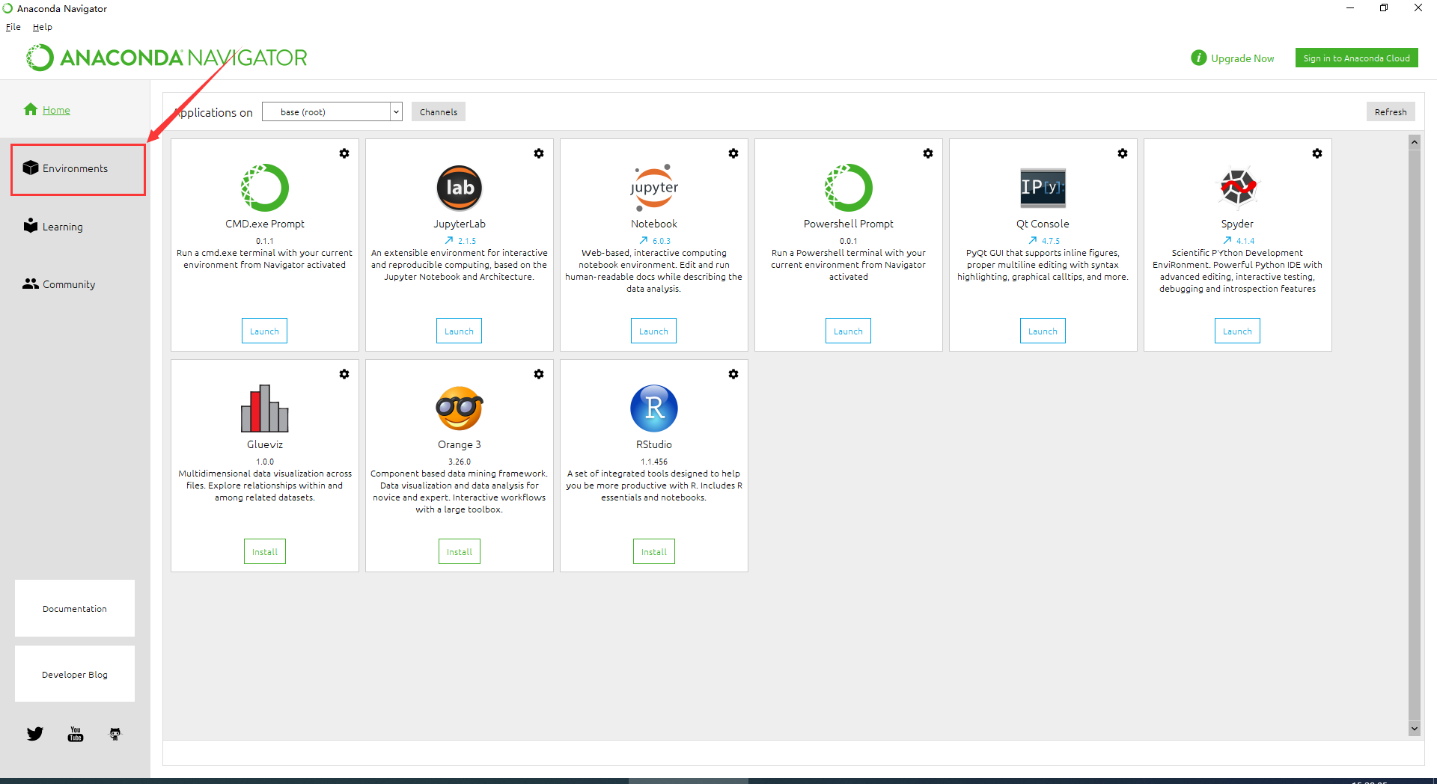Click the Anaconda Navigator header logo
The image size is (1437, 784).
[167, 58]
